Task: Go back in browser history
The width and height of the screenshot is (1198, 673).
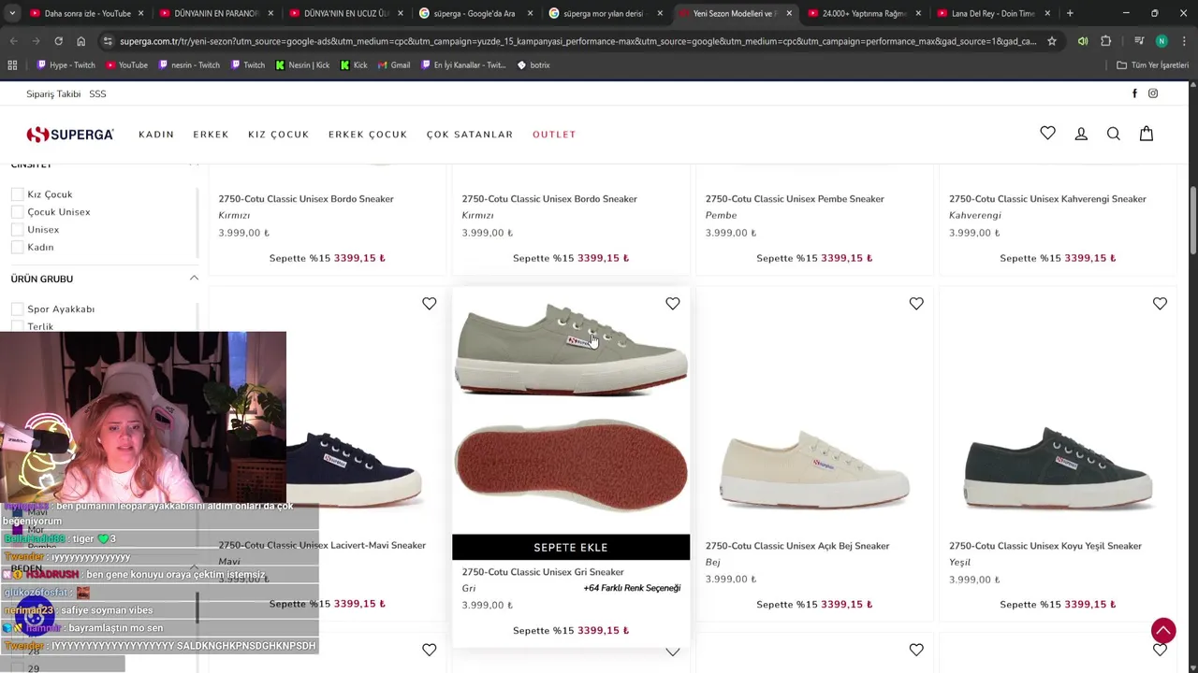Action: pyautogui.click(x=13, y=41)
